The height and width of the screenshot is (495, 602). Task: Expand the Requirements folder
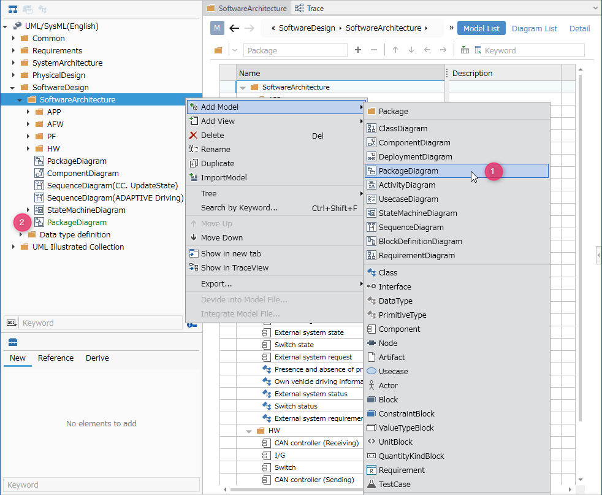(x=13, y=51)
